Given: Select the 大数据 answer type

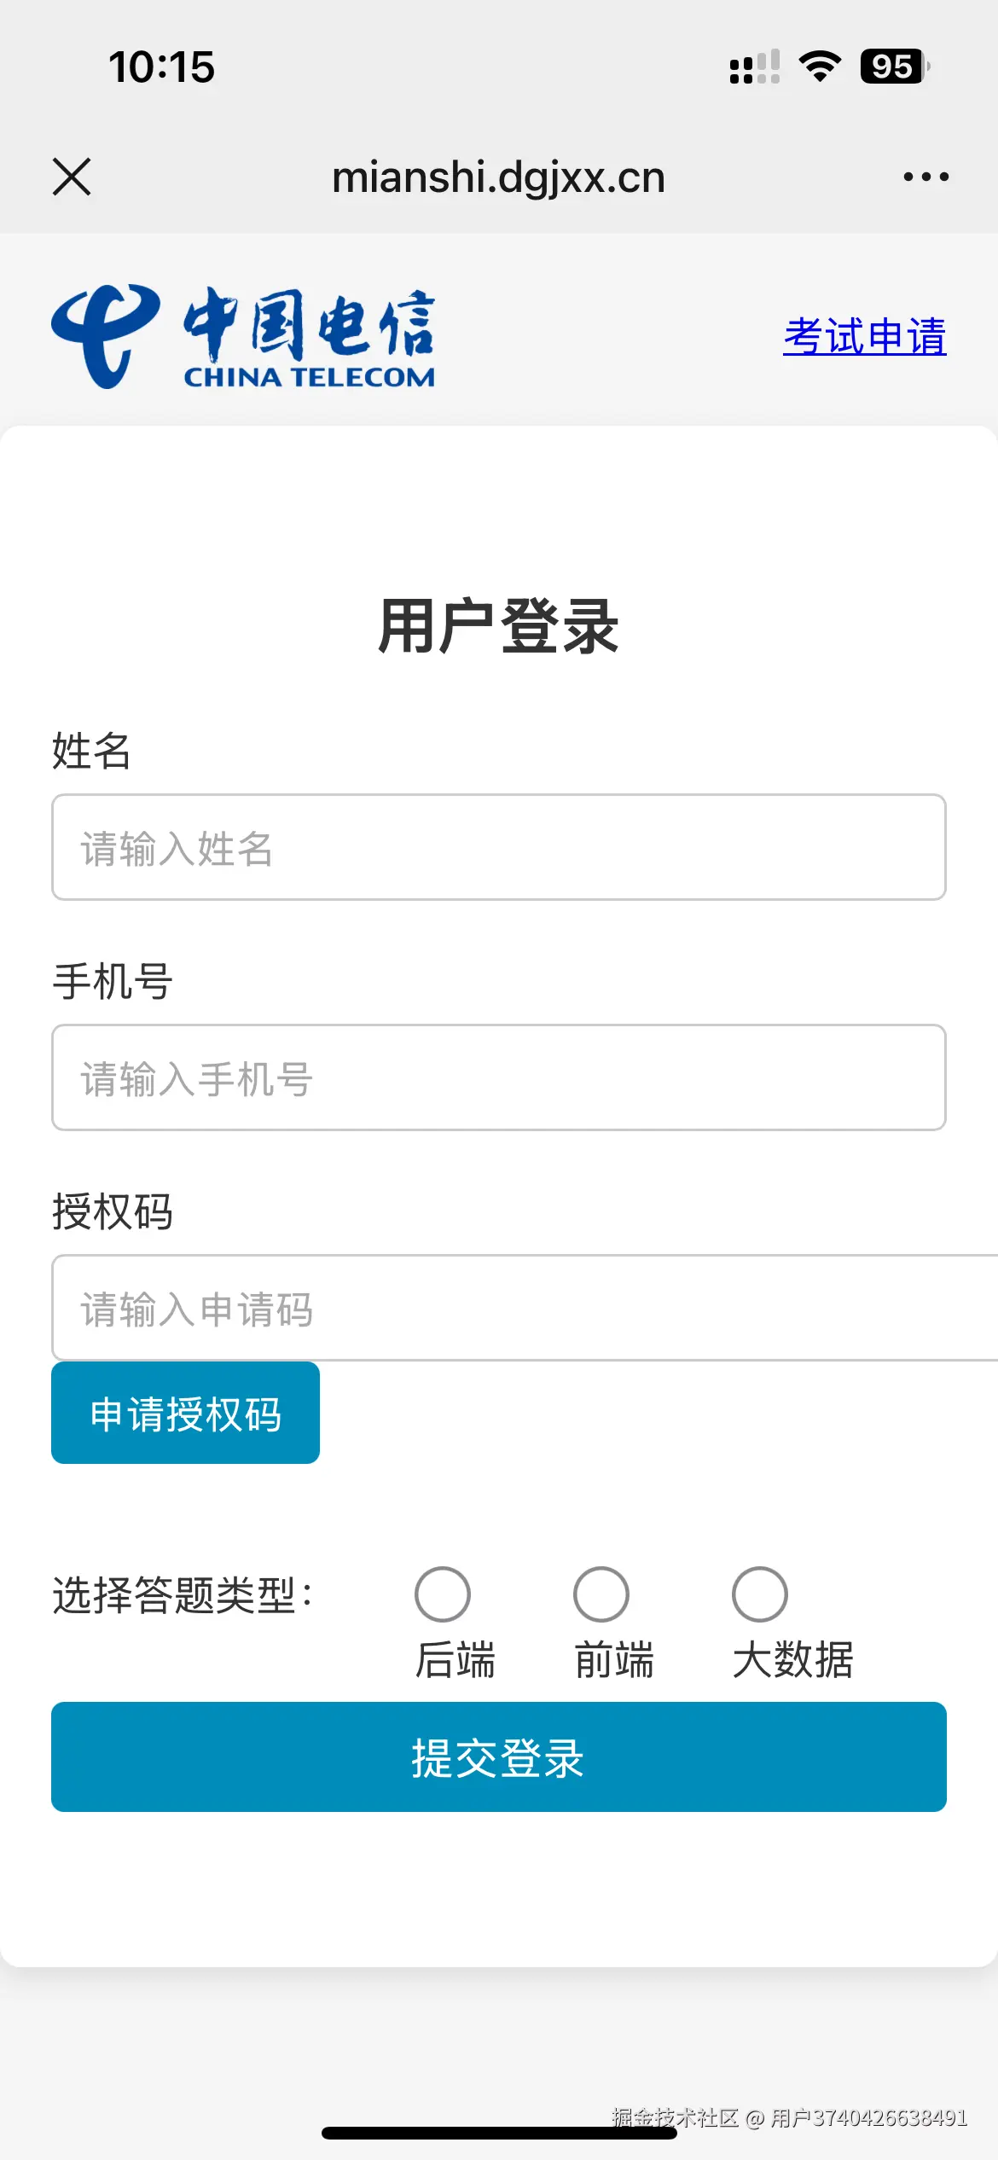Looking at the screenshot, I should 759,1594.
